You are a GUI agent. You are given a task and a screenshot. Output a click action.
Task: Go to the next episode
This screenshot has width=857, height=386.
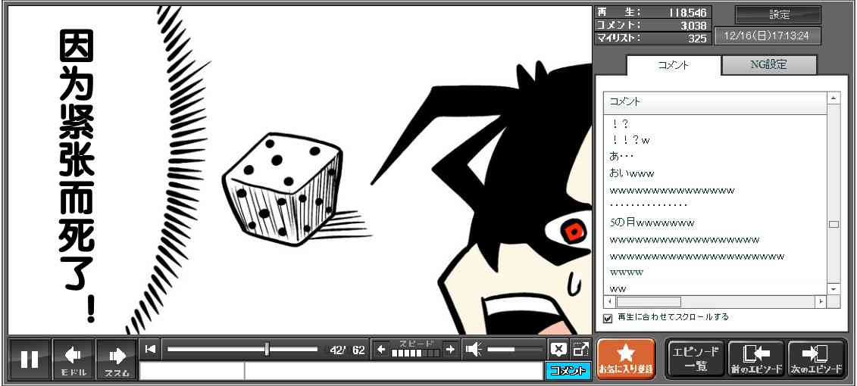pos(816,359)
